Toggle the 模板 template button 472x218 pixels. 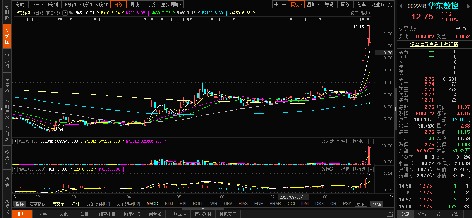[x=377, y=204]
